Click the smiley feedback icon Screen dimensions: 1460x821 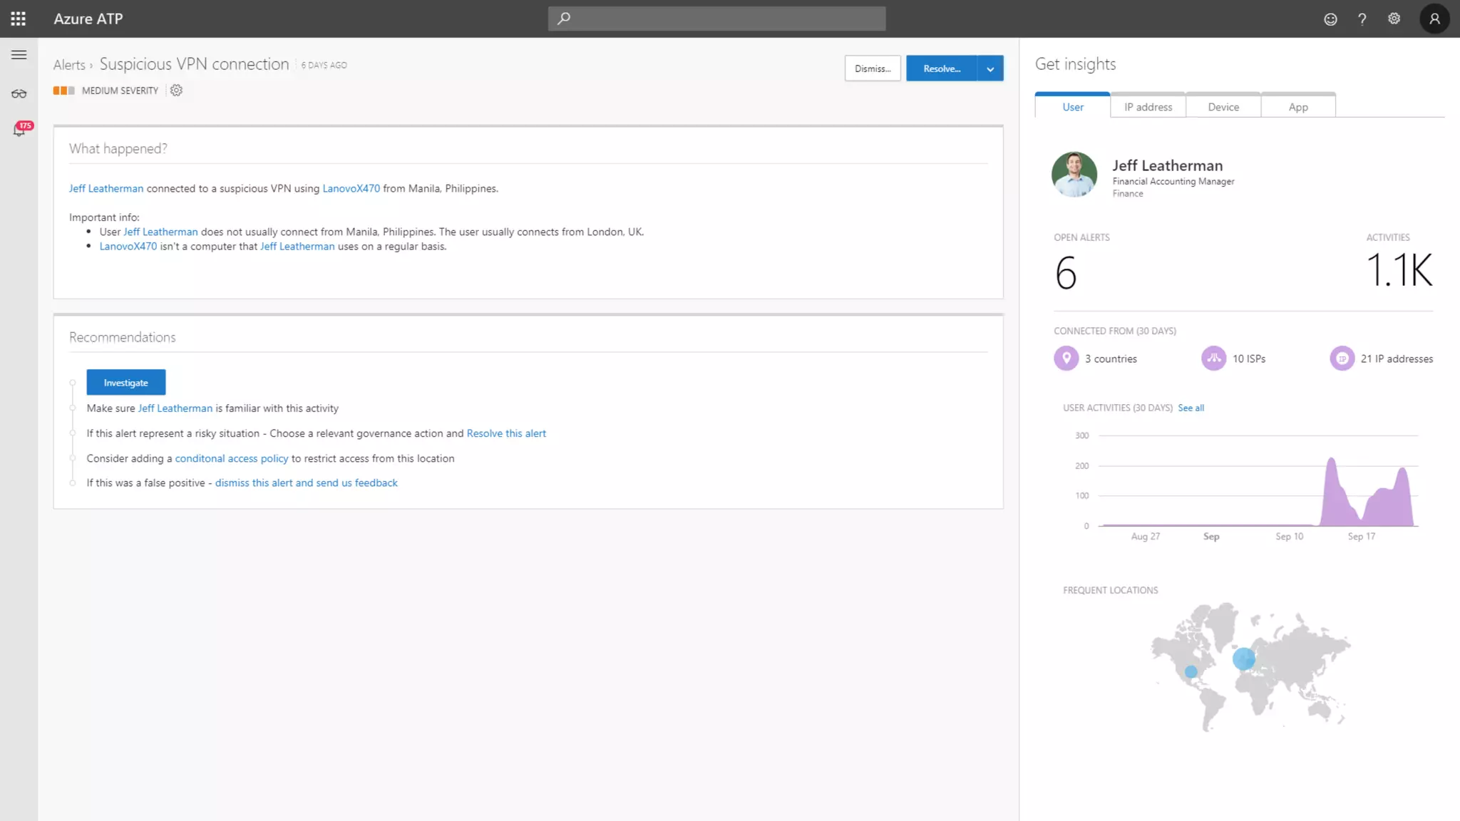point(1330,19)
